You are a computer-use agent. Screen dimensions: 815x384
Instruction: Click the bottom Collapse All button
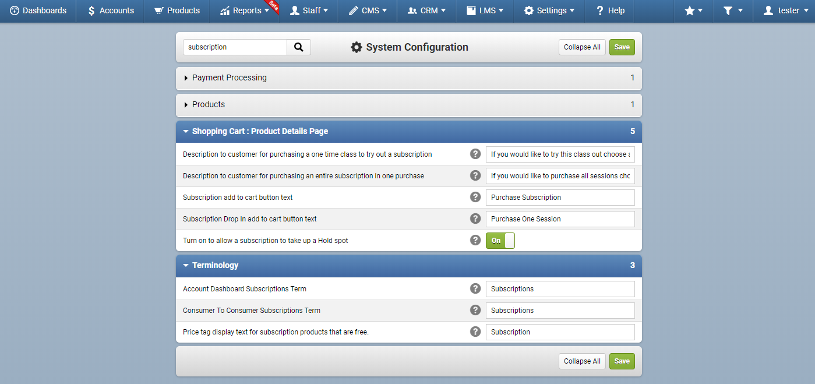point(582,361)
